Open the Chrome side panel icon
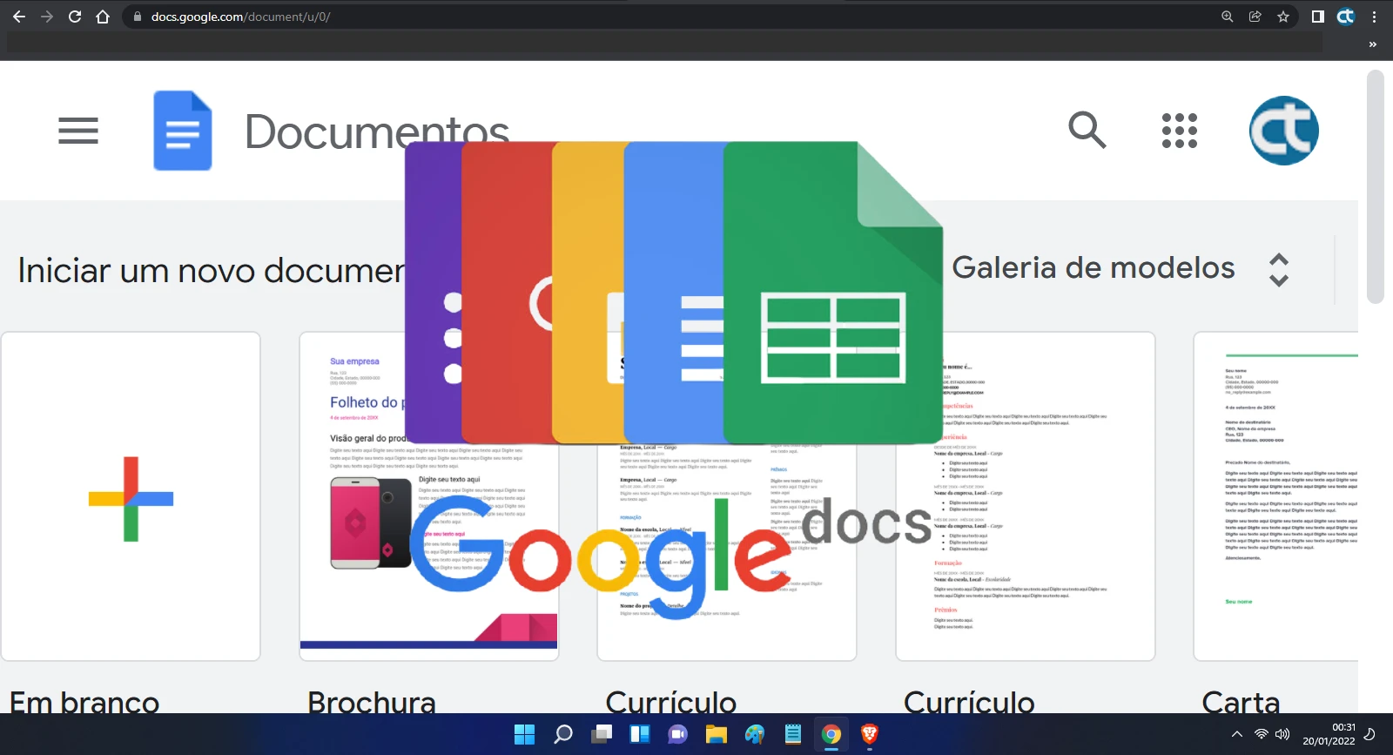This screenshot has height=755, width=1393. pos(1317,17)
